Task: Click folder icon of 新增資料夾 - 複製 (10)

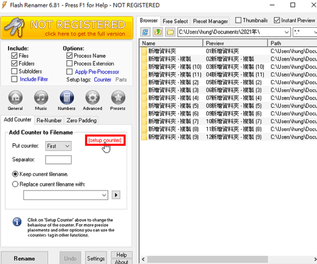Action: (x=144, y=67)
